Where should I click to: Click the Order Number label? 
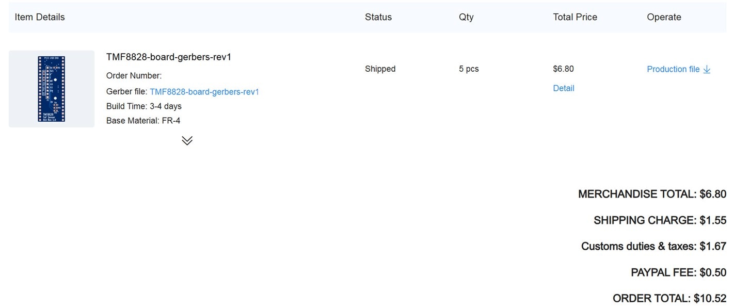134,76
